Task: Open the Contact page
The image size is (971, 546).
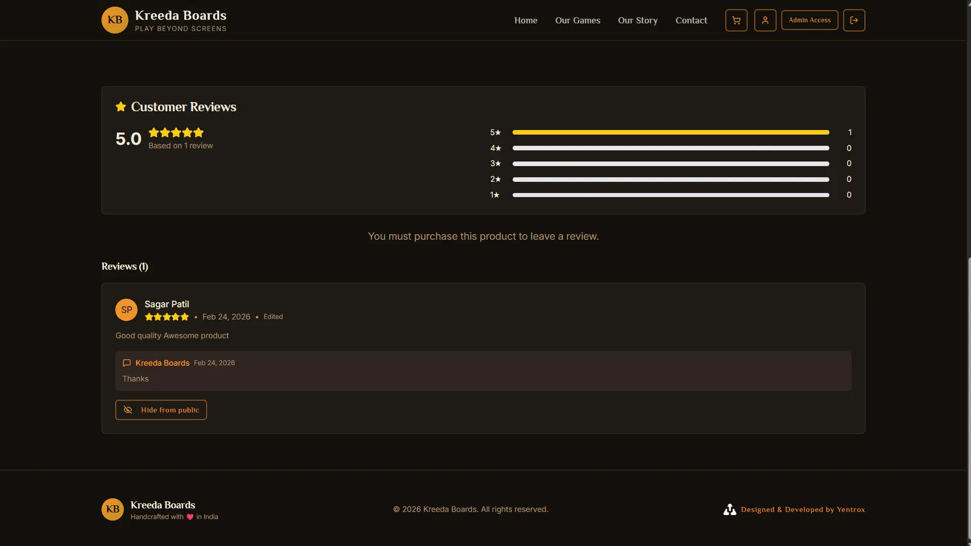Action: [691, 20]
